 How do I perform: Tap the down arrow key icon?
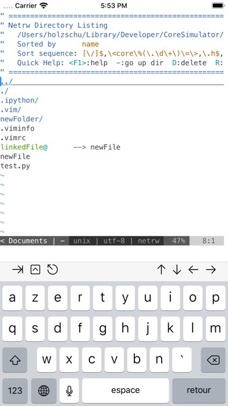pos(177,269)
